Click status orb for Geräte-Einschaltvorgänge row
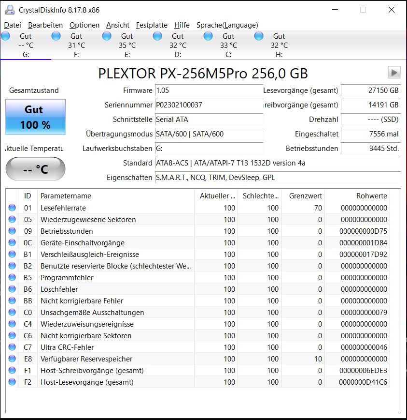407x420 pixels. [12, 242]
